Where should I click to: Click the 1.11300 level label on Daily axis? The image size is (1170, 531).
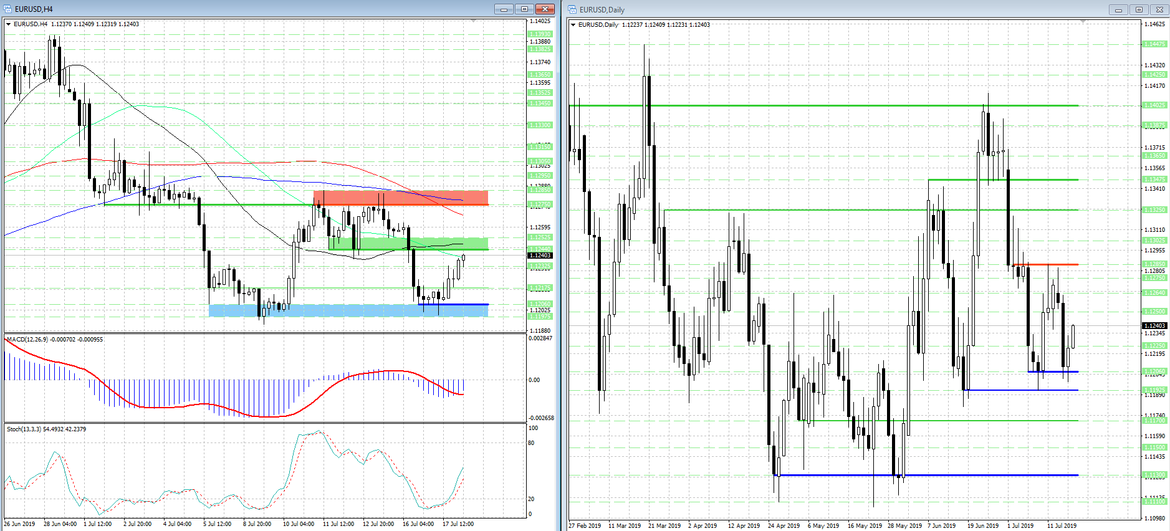(1154, 475)
